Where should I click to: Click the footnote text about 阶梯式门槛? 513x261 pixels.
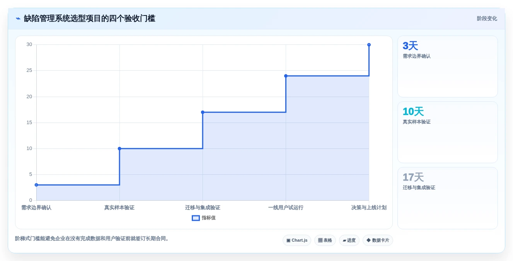pyautogui.click(x=93, y=239)
